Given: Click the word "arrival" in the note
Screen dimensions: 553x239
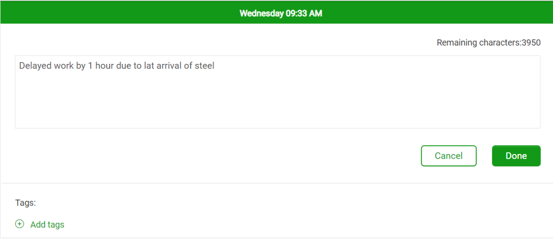Looking at the screenshot, I should pos(170,66).
